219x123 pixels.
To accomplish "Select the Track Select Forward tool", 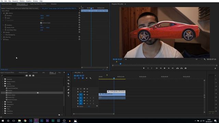I will [68, 78].
